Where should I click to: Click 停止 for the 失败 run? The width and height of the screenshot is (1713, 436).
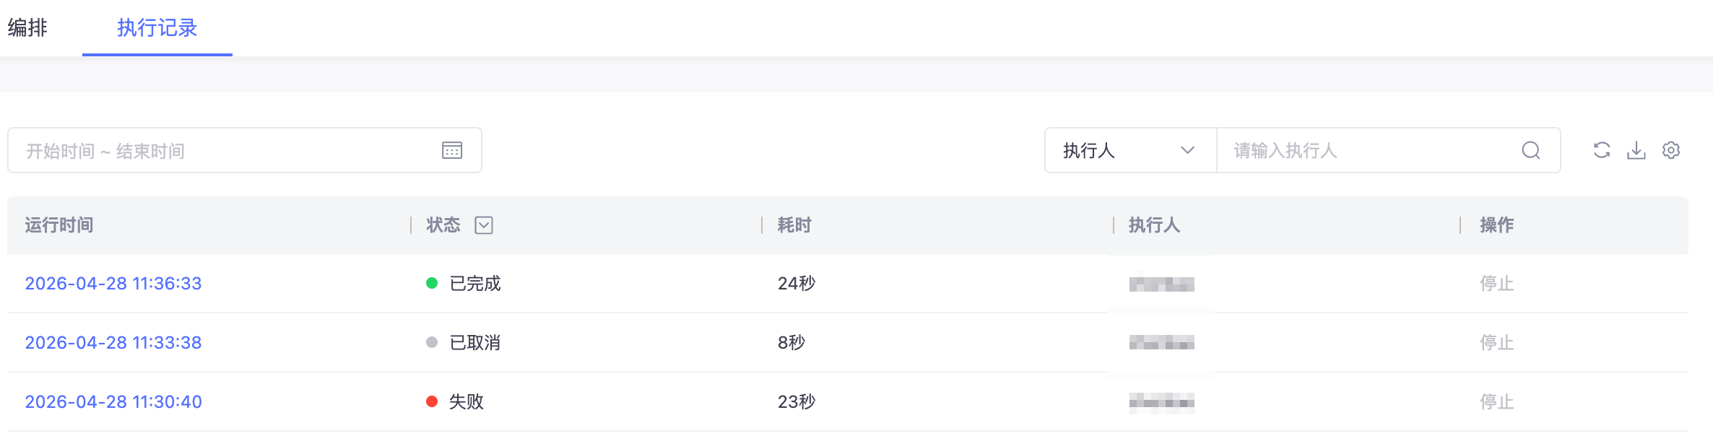[1497, 401]
